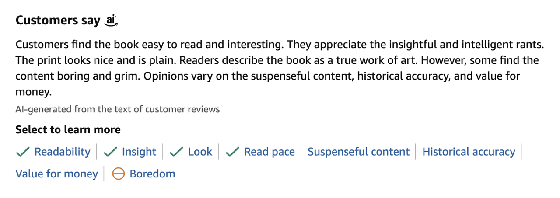Click the Customers say heading

point(58,21)
